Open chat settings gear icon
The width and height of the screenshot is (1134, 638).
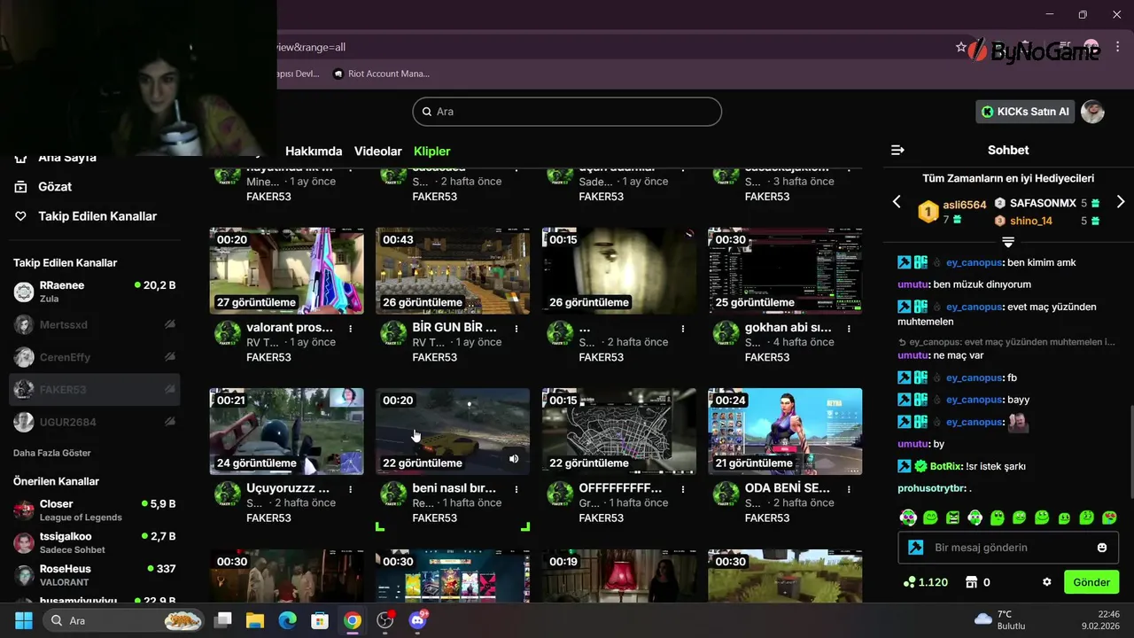click(1047, 582)
